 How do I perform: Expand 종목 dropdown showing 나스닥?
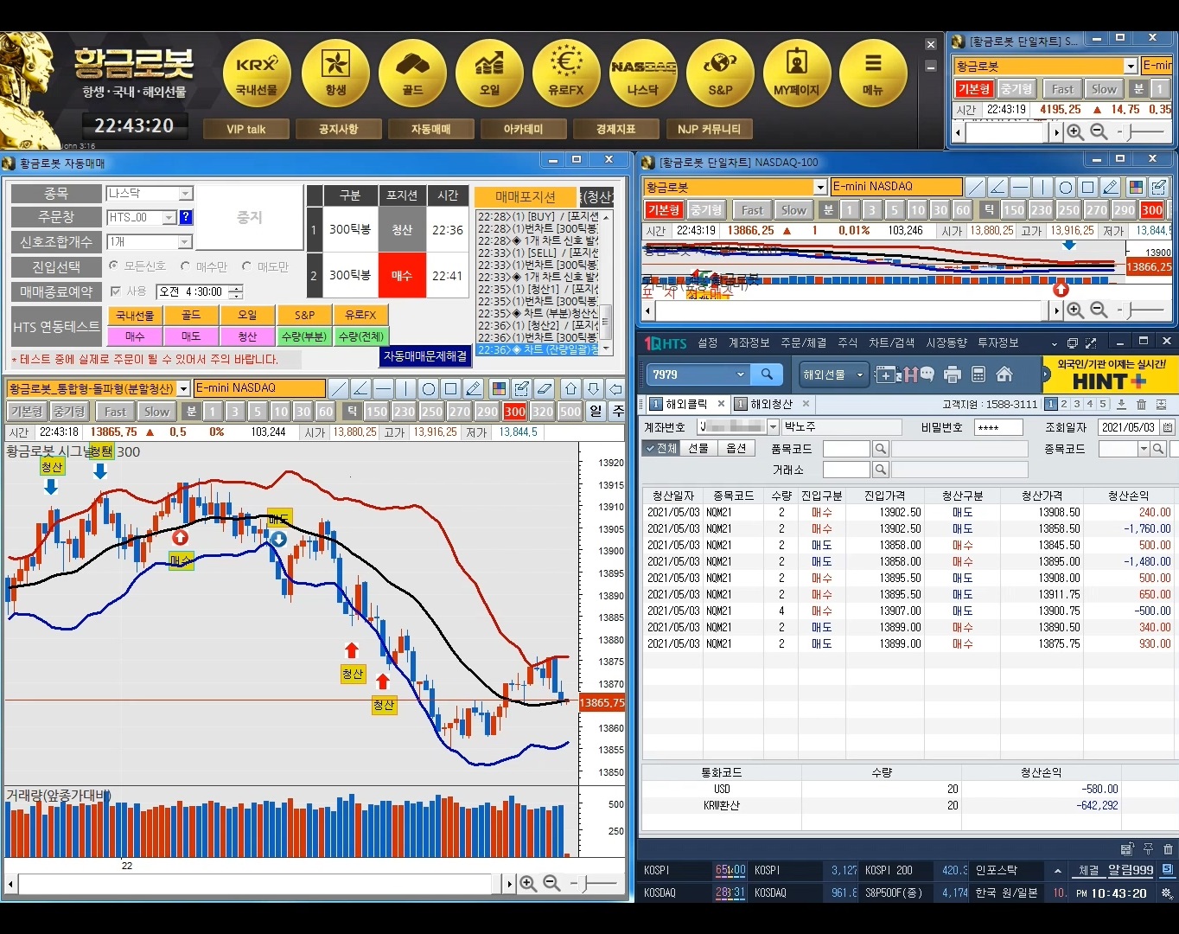pos(186,194)
